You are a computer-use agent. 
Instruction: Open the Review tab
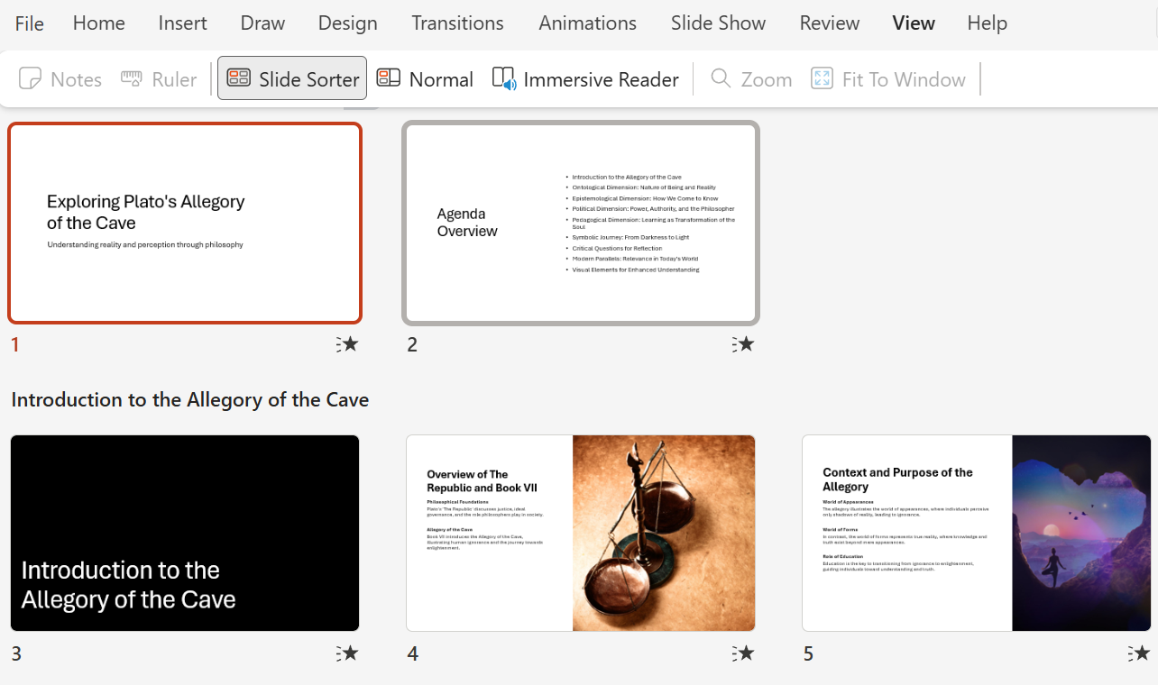[x=830, y=23]
